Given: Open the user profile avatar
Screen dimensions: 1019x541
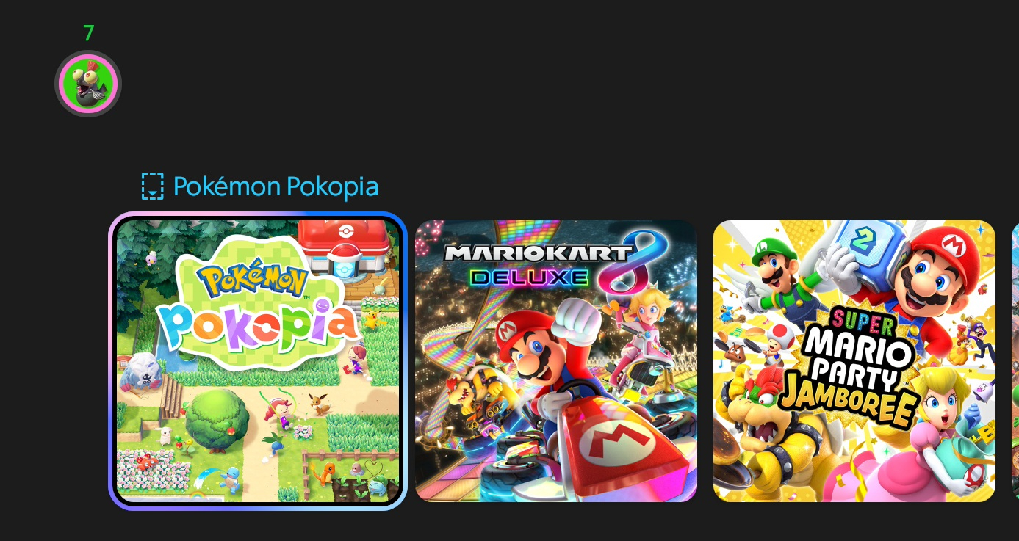Looking at the screenshot, I should click(88, 84).
